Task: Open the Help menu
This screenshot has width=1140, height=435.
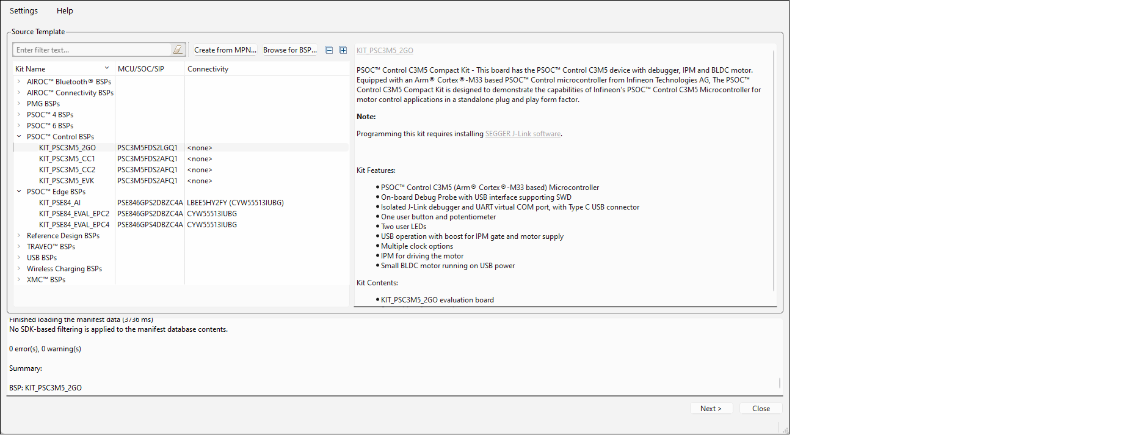Action: coord(65,11)
